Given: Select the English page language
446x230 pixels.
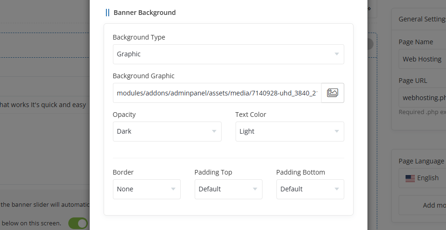Looking at the screenshot, I should [427, 178].
